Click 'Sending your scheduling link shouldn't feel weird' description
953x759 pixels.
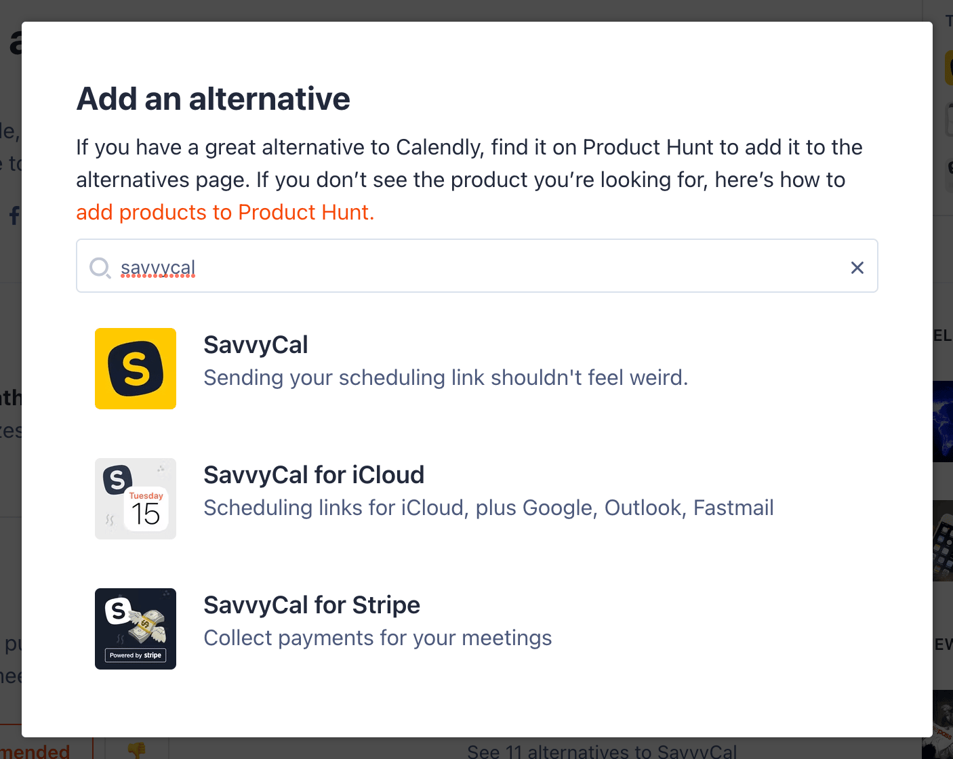click(x=446, y=377)
